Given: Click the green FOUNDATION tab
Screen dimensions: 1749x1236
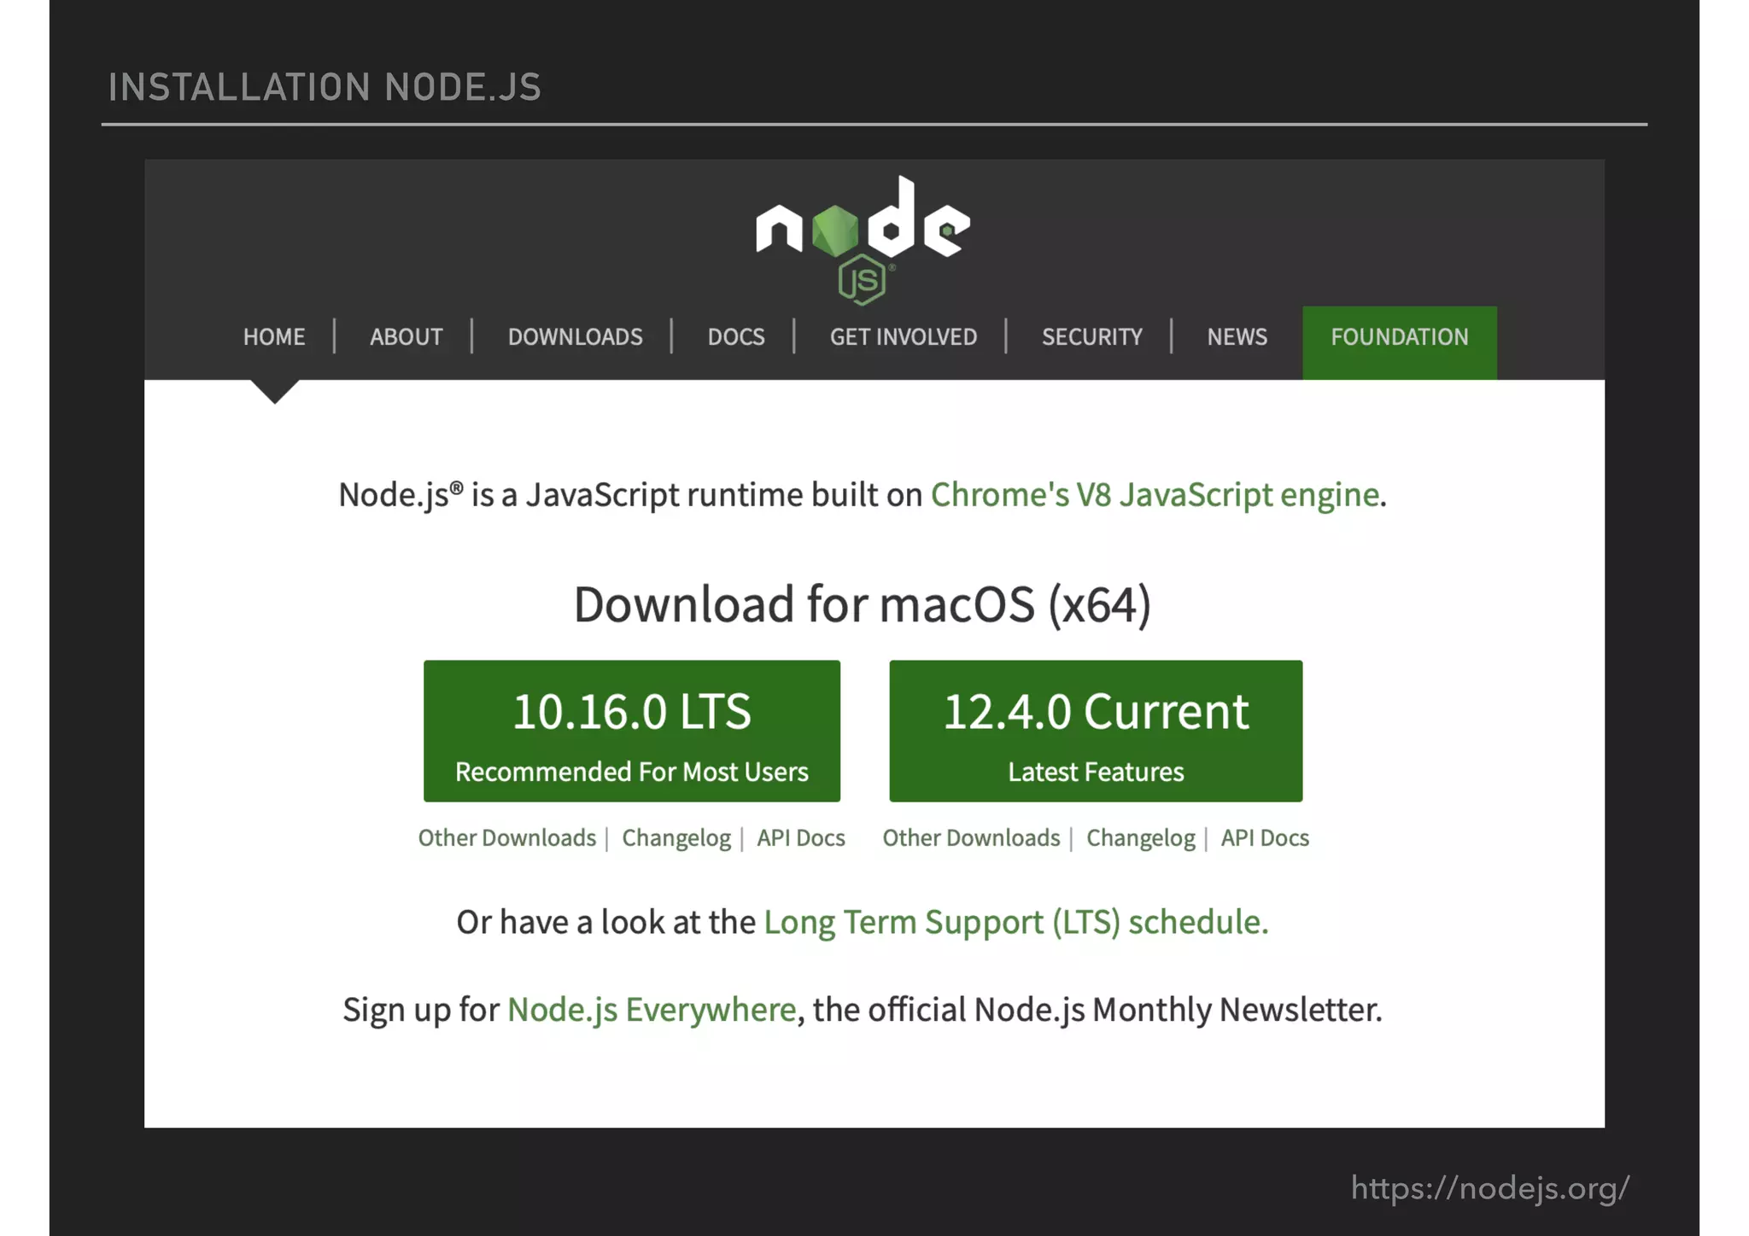Looking at the screenshot, I should (x=1400, y=342).
